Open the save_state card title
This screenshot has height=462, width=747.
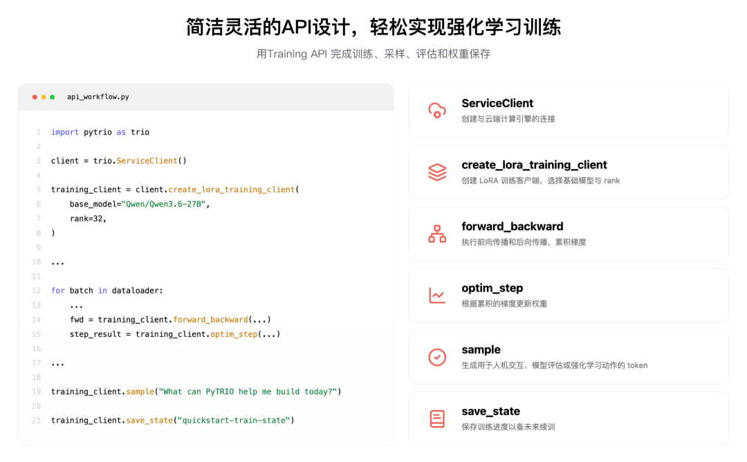pos(490,411)
